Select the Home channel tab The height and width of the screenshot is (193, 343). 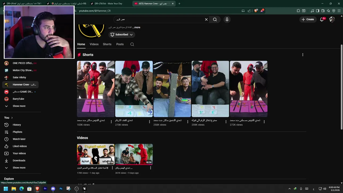(x=81, y=44)
